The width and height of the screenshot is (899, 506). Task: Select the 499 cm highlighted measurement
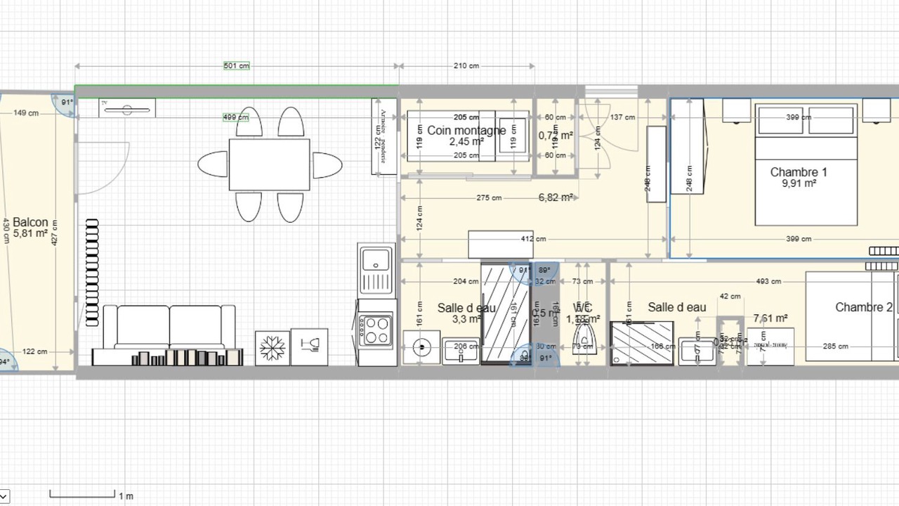tap(236, 117)
